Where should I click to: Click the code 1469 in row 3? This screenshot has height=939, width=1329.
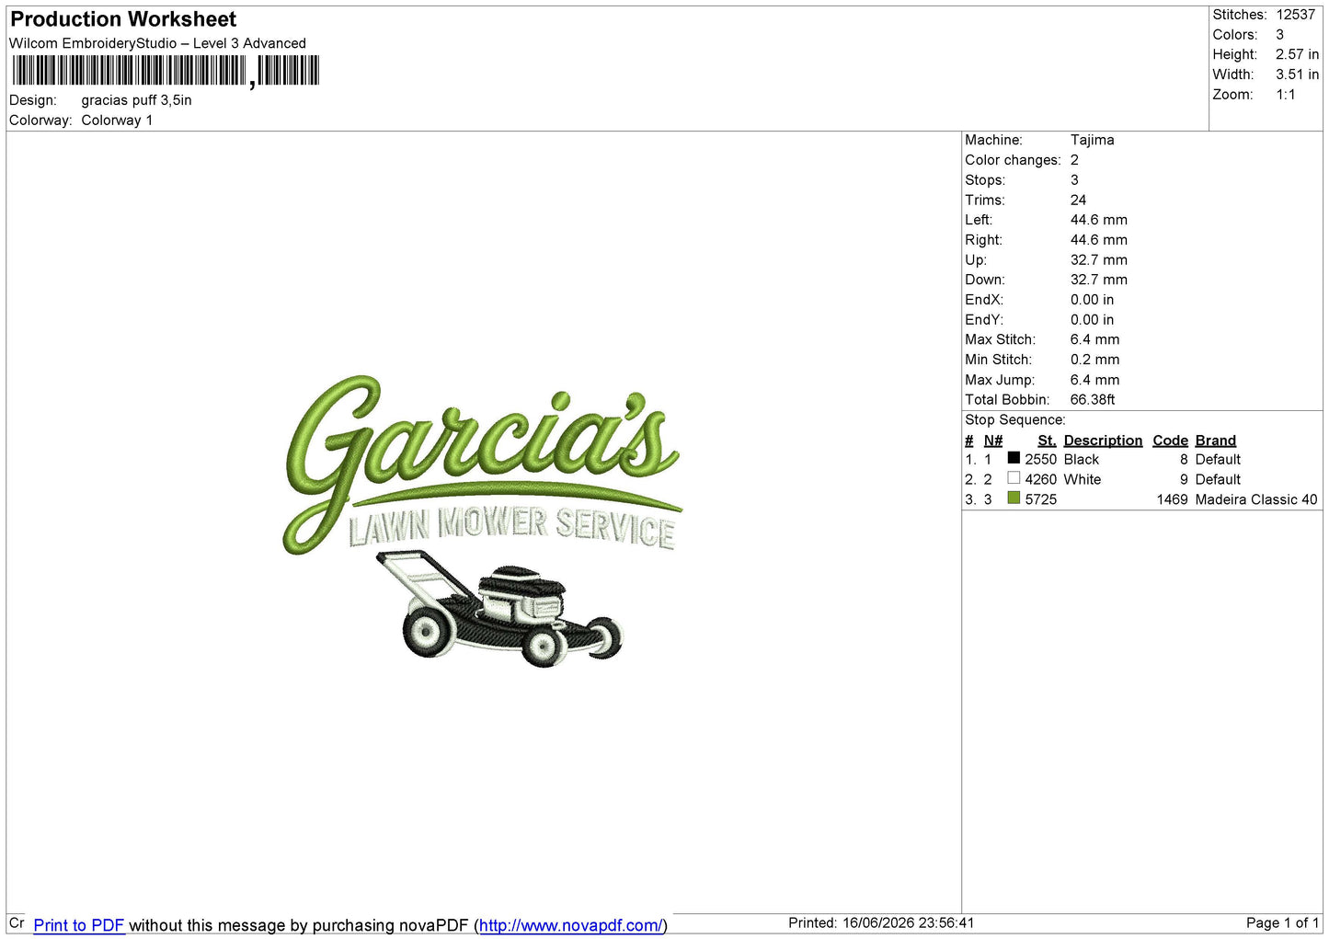click(1172, 499)
